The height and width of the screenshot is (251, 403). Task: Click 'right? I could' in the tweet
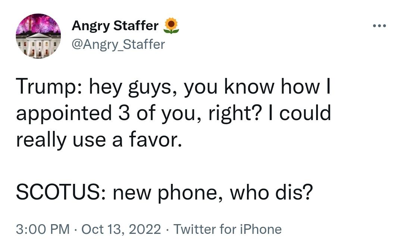[270, 113]
